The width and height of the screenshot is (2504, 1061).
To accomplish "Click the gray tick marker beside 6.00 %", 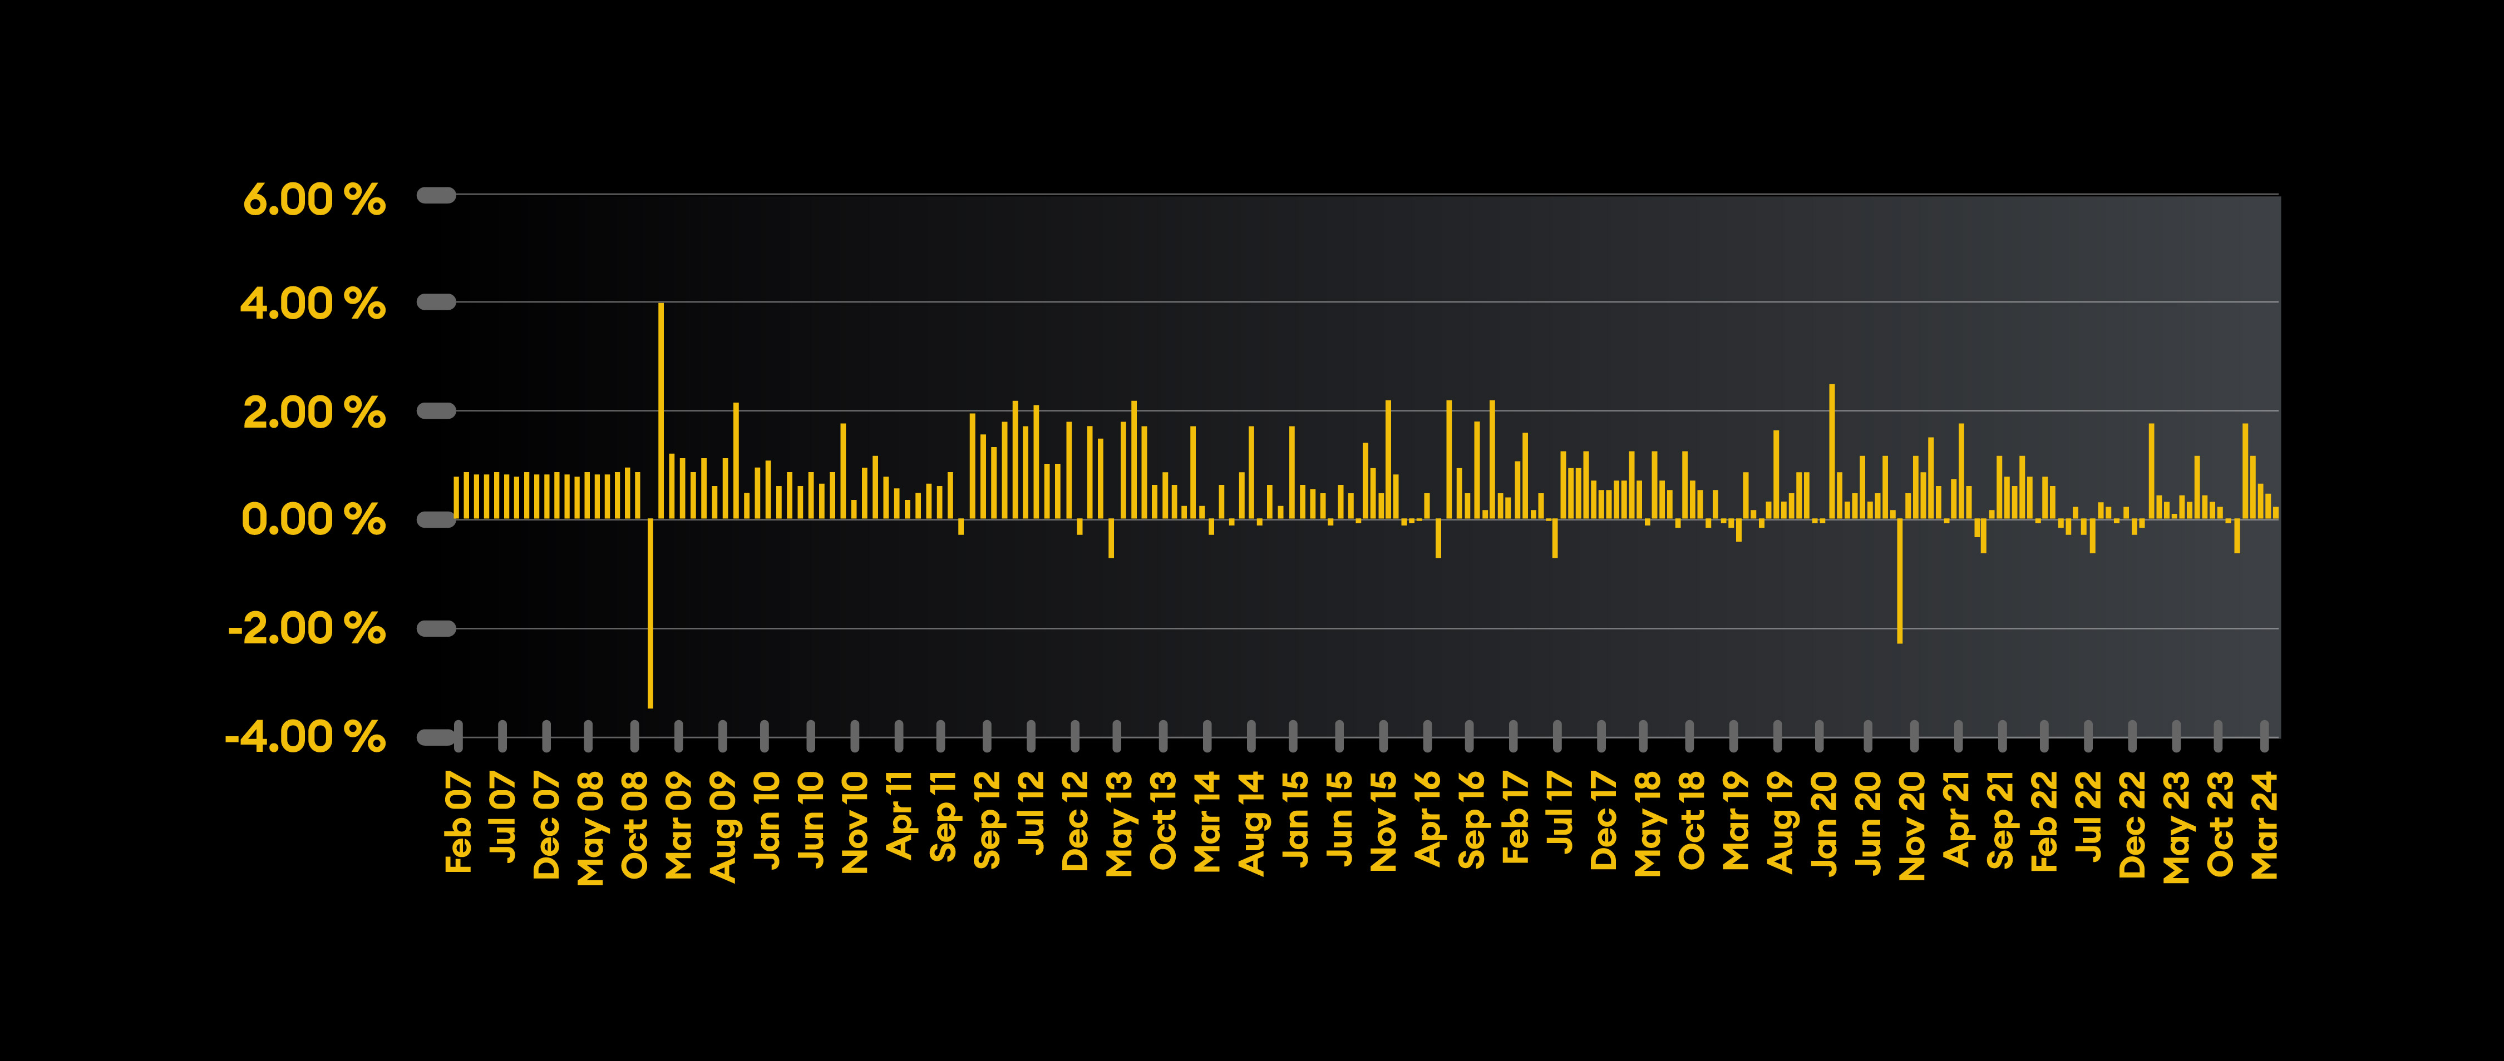I will (436, 195).
